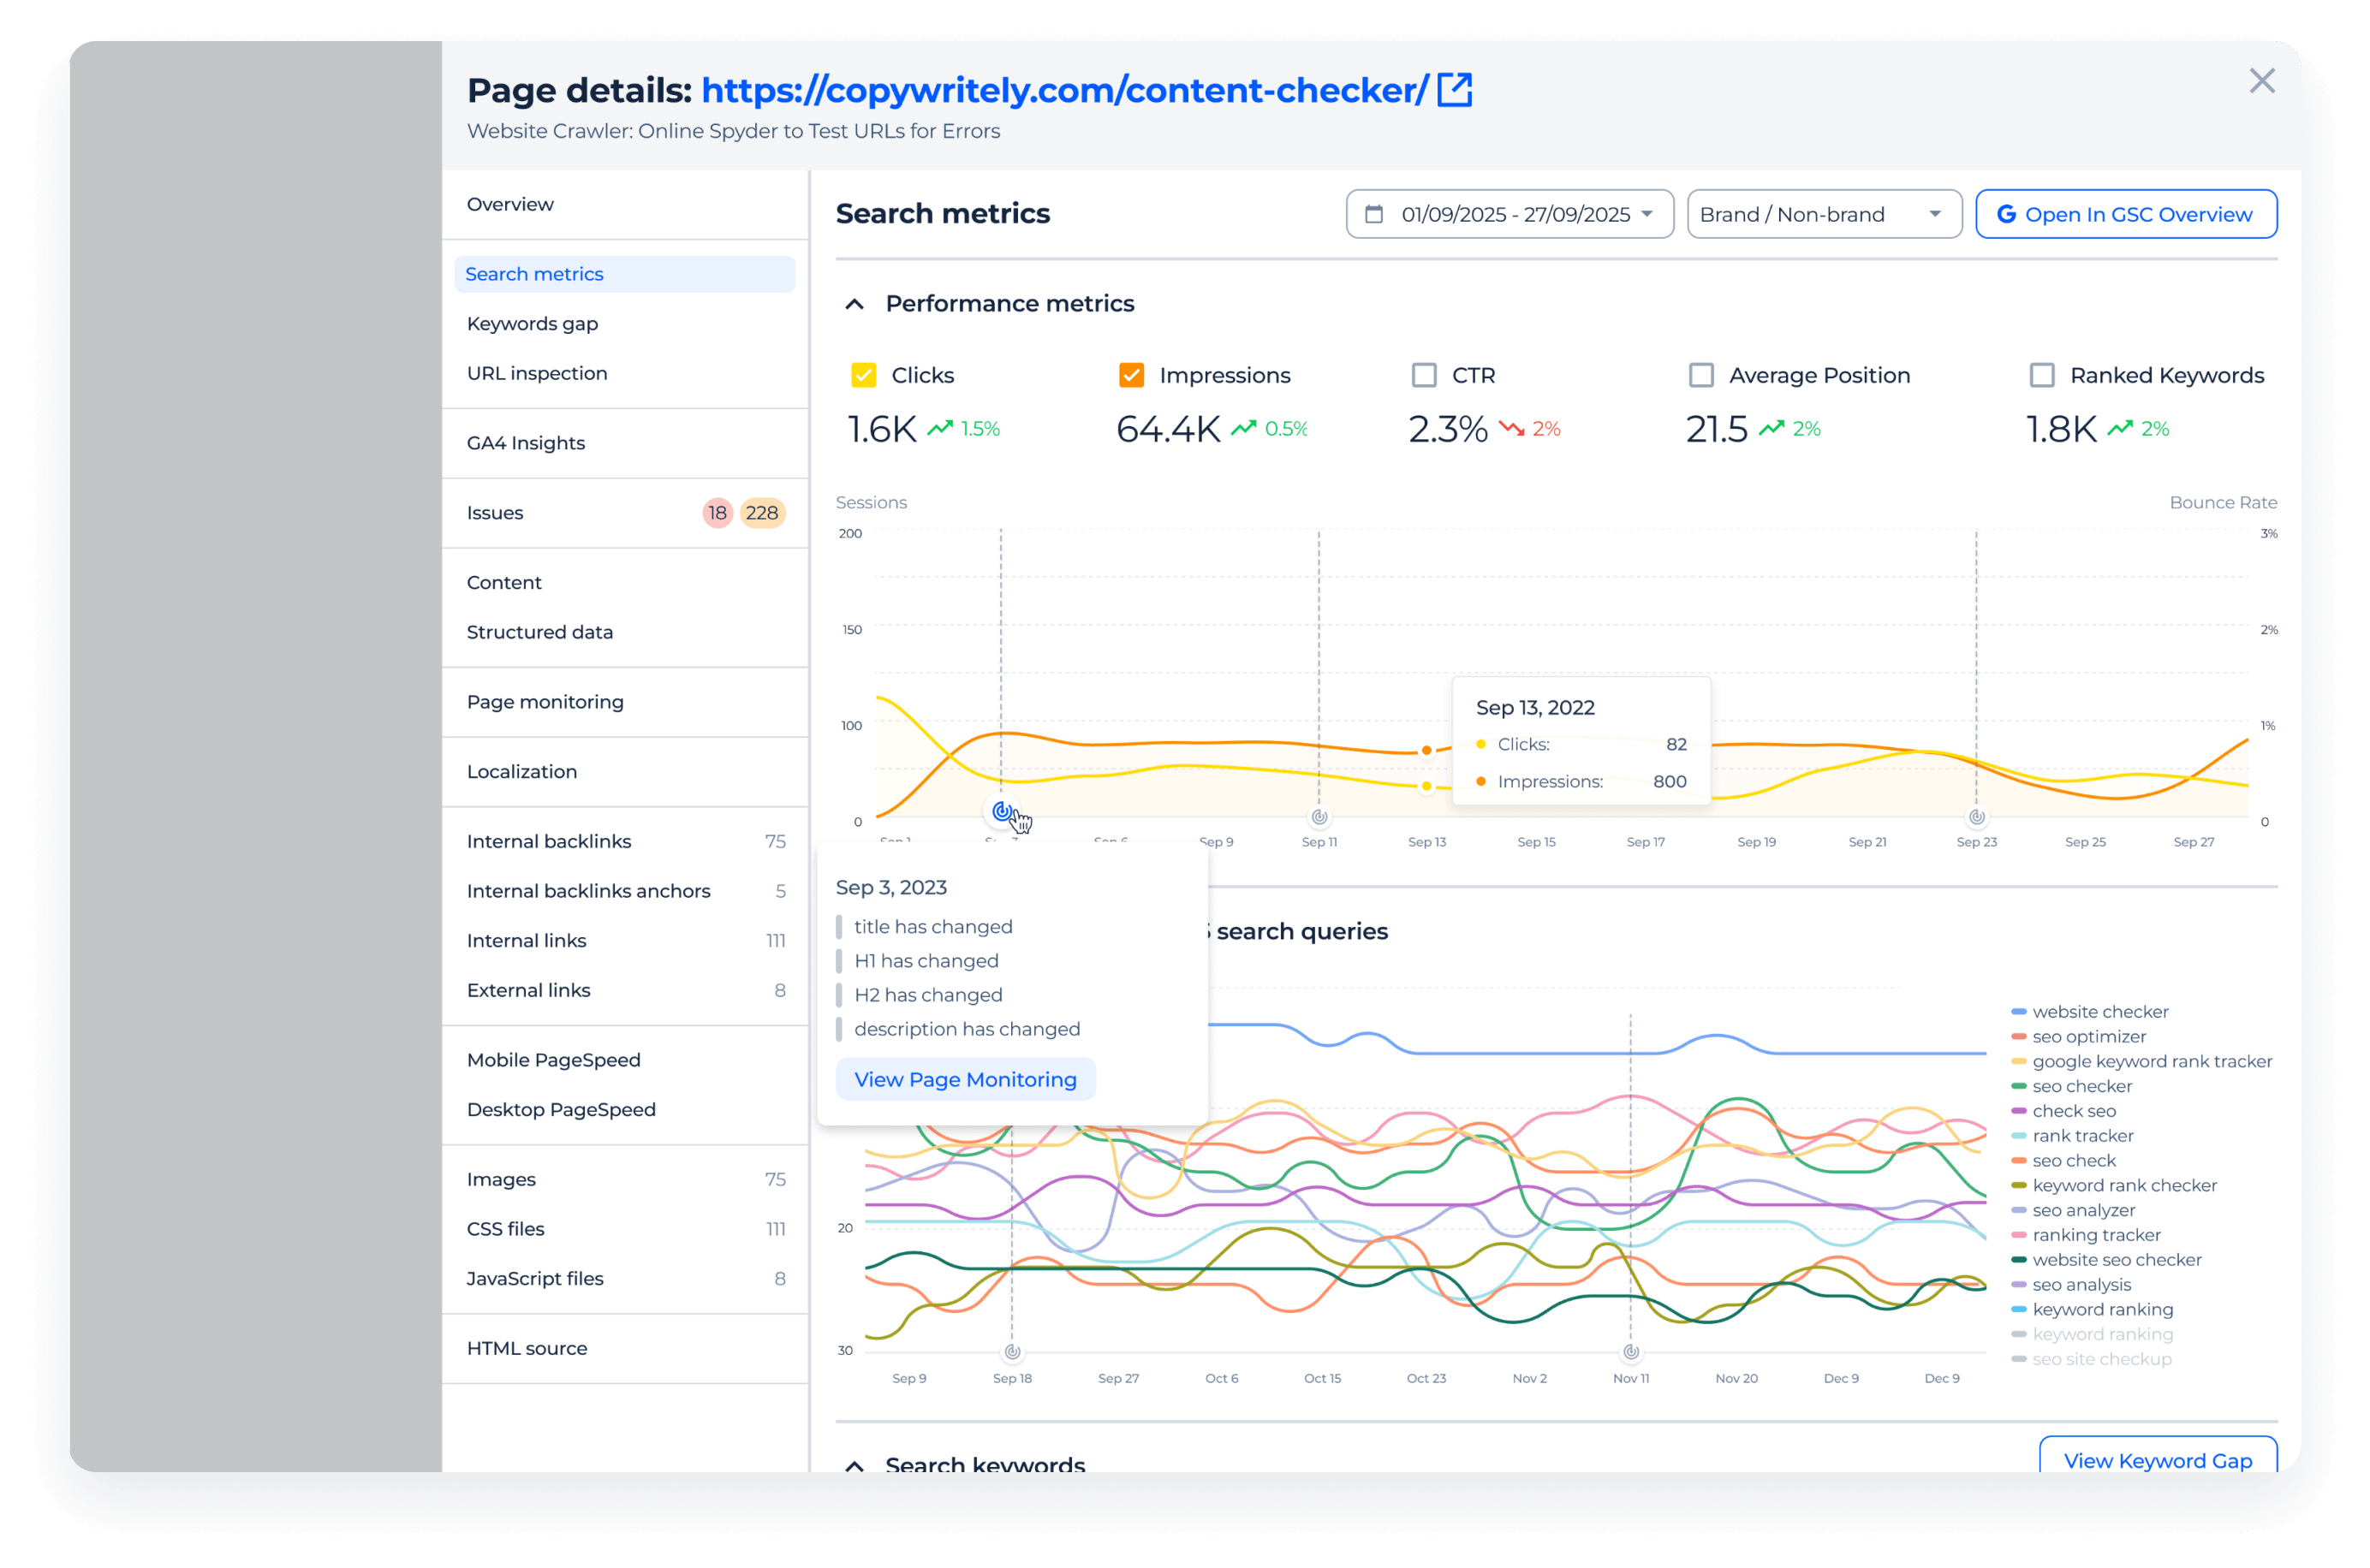The width and height of the screenshot is (2370, 1568).
Task: Open Images section
Action: [x=624, y=1180]
